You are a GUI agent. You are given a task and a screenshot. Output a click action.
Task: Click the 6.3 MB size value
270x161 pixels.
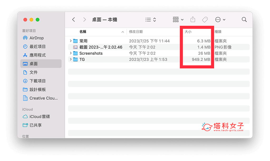[x=204, y=41]
